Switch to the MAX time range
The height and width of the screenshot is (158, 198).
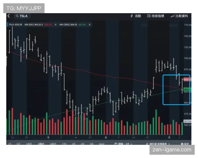(x=102, y=144)
